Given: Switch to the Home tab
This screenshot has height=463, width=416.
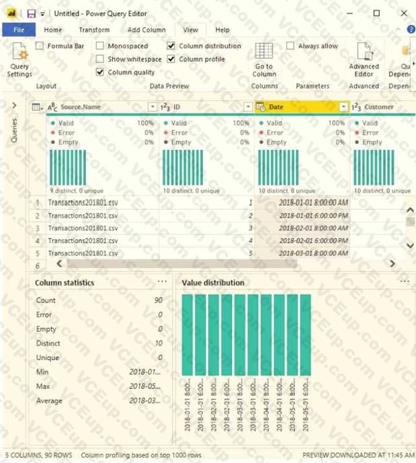Looking at the screenshot, I should pos(53,30).
